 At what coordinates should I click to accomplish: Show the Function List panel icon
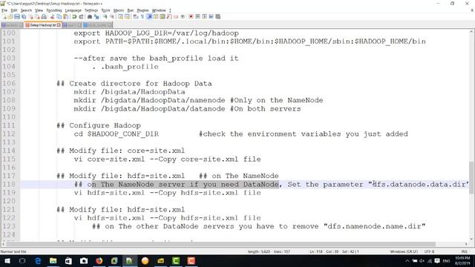click(169, 16)
